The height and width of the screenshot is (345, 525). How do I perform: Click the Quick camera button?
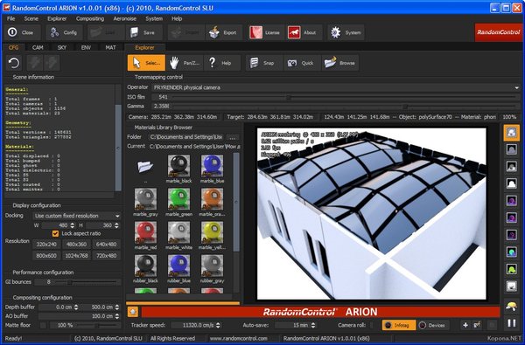pos(303,63)
